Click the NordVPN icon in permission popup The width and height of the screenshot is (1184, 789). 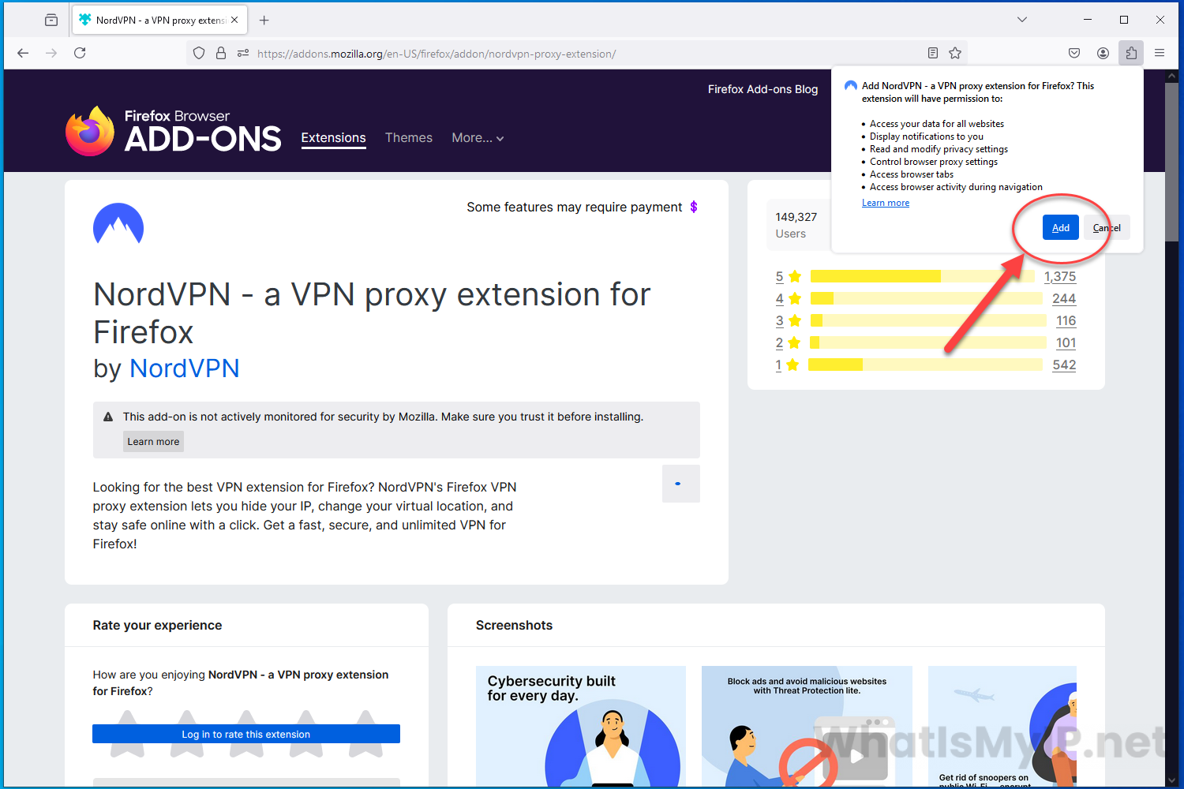tap(851, 86)
